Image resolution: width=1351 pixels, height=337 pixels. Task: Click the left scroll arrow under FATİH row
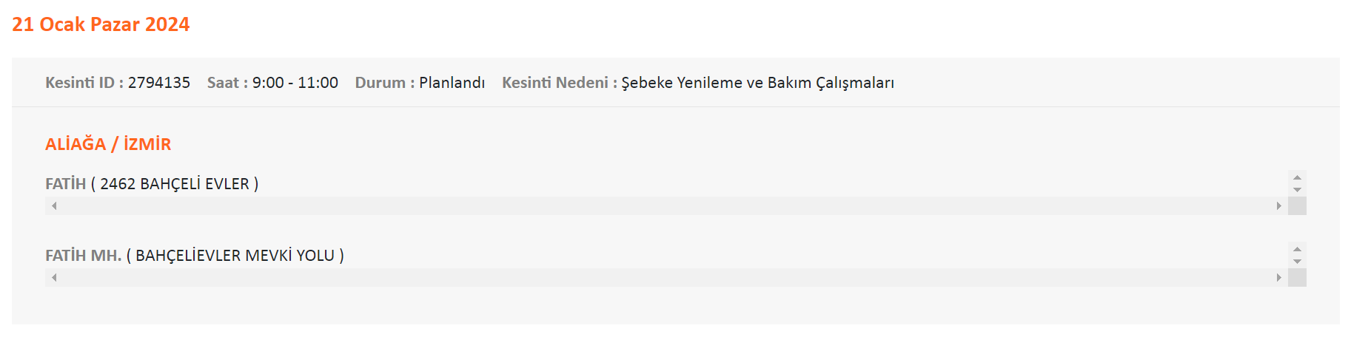pos(54,205)
